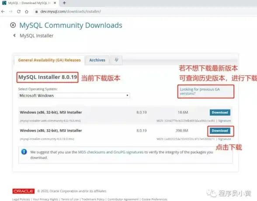The width and height of the screenshot is (257, 201).
Task: Open Contributor Agreement footer link
Action: click(x=123, y=199)
